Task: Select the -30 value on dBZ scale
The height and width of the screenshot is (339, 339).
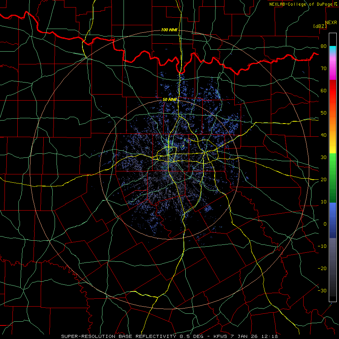Action: (x=322, y=291)
